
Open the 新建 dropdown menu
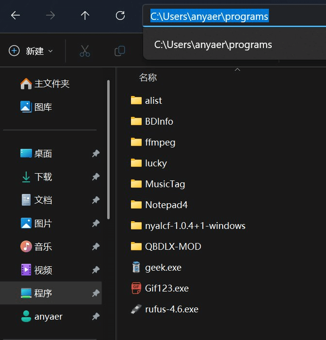32,51
